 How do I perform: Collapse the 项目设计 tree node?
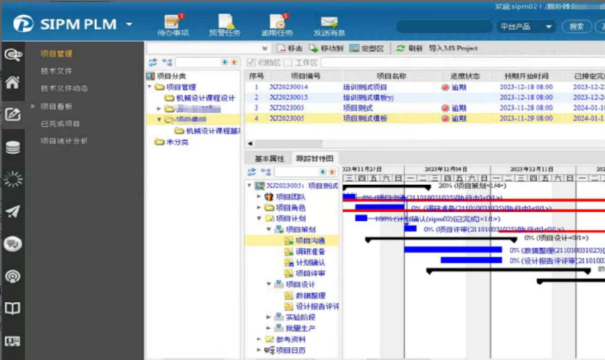[x=269, y=284]
